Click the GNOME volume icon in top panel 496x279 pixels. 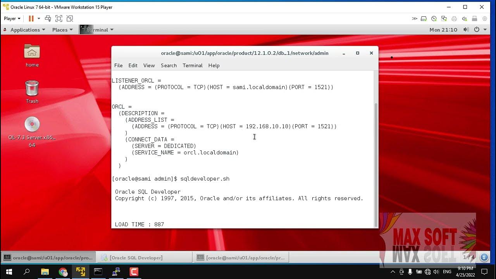click(x=466, y=30)
